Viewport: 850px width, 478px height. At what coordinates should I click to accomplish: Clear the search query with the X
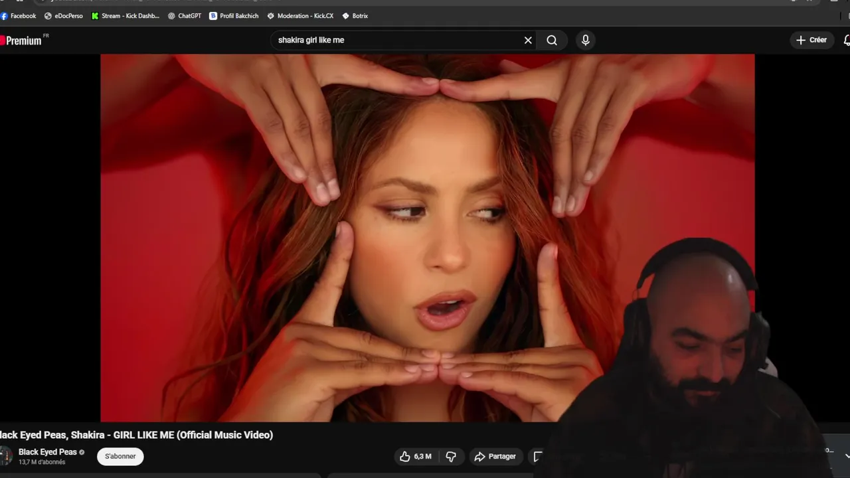coord(528,40)
